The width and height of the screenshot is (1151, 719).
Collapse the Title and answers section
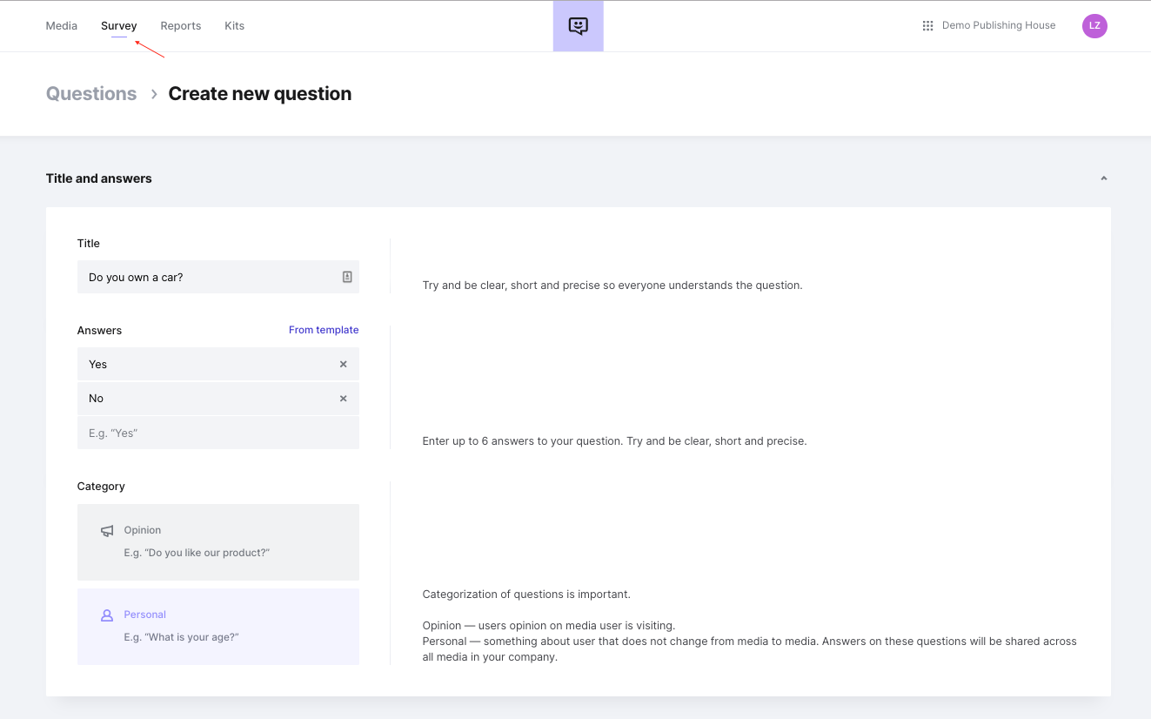(x=1103, y=178)
